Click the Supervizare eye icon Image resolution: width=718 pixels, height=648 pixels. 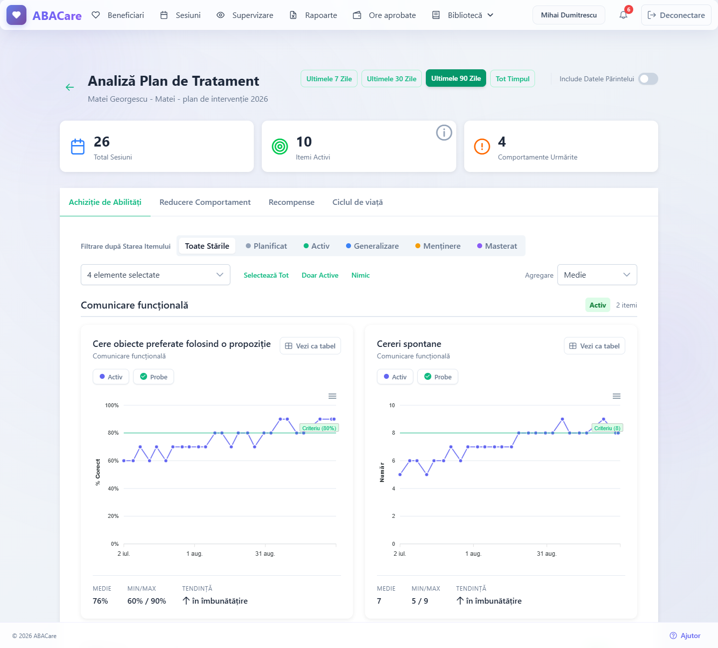point(220,15)
